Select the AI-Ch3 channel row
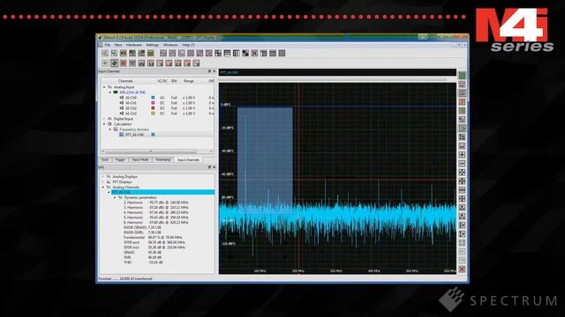The image size is (565, 317). pyautogui.click(x=157, y=114)
